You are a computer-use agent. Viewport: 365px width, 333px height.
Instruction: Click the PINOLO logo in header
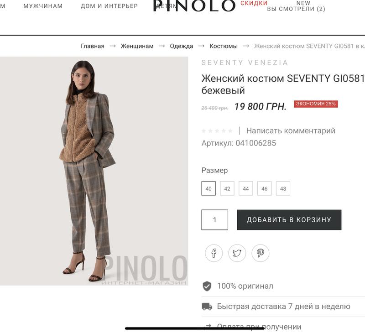[x=194, y=5]
